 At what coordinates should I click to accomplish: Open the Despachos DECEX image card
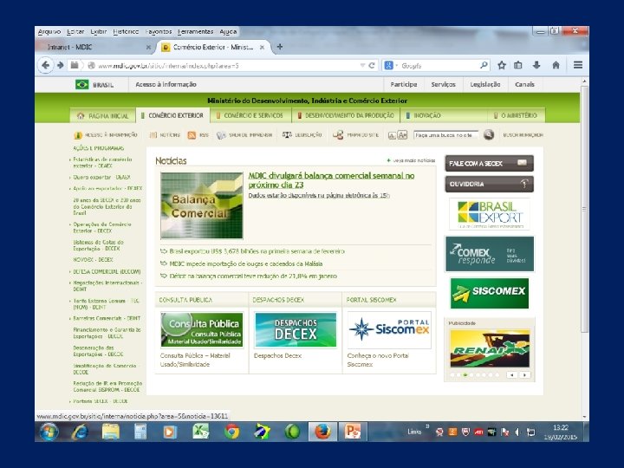(x=296, y=330)
